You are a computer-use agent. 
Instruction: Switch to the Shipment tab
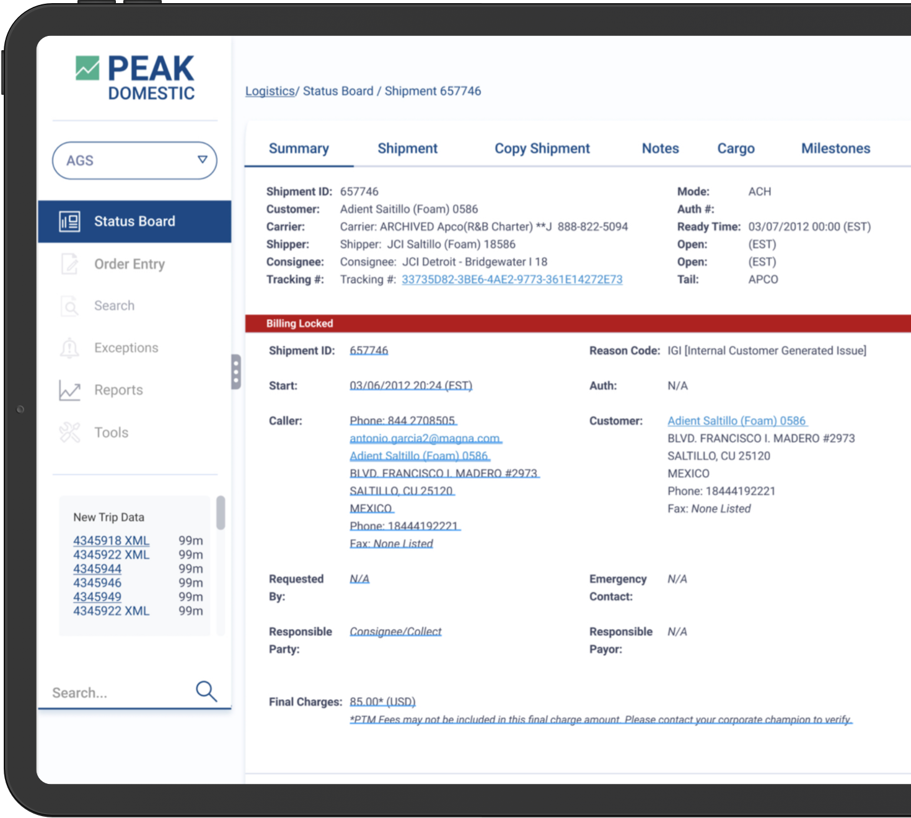click(407, 149)
